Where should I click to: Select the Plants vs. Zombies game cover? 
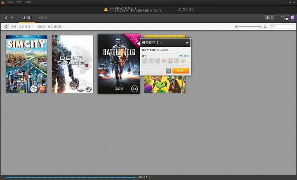coord(165,84)
